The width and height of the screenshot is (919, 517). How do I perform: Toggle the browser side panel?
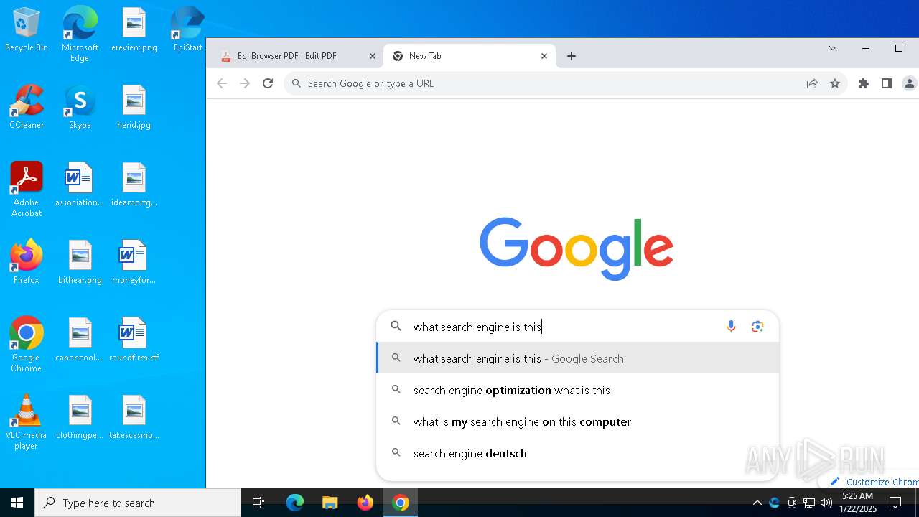(887, 83)
